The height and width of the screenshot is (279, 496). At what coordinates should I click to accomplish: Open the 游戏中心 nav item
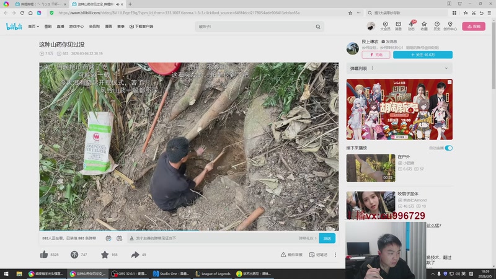(x=76, y=27)
